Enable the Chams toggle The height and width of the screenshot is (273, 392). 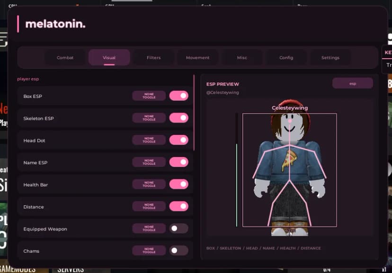click(179, 250)
